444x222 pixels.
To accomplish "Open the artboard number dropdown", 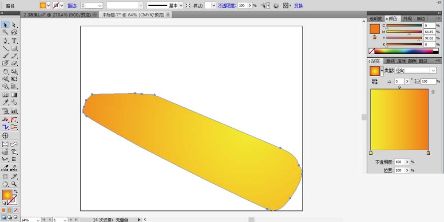I will (65, 220).
